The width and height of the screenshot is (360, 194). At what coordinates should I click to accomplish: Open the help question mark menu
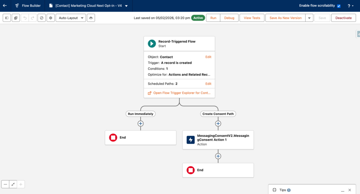point(350,6)
